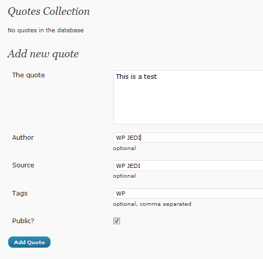The height and width of the screenshot is (259, 263).
Task: Click the 'WP' text in Tags field
Action: [x=121, y=193]
